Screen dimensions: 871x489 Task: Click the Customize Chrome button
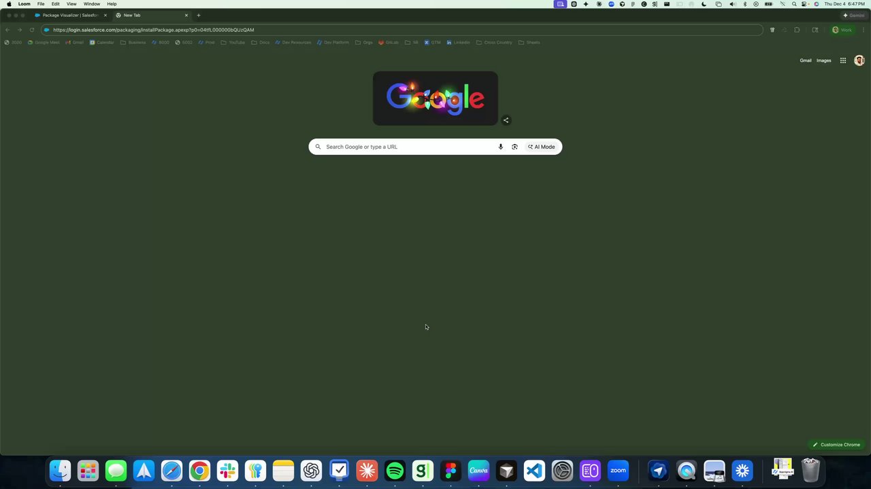[x=836, y=445]
